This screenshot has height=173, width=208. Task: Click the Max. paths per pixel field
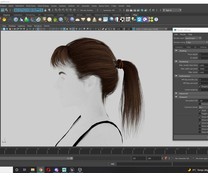[x=203, y=69]
